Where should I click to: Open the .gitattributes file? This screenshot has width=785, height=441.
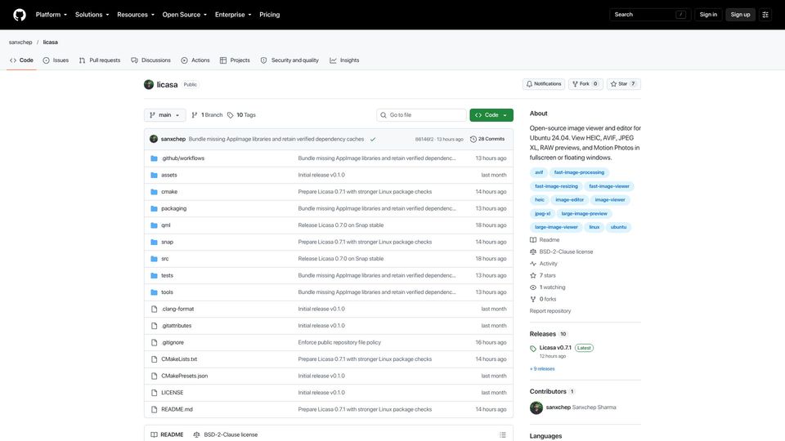point(177,326)
